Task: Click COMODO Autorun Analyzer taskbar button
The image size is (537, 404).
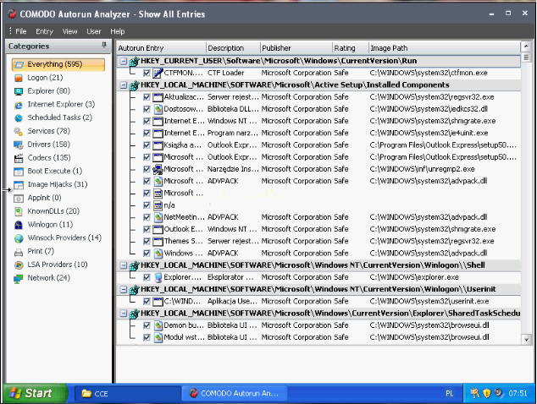Action: [235, 394]
